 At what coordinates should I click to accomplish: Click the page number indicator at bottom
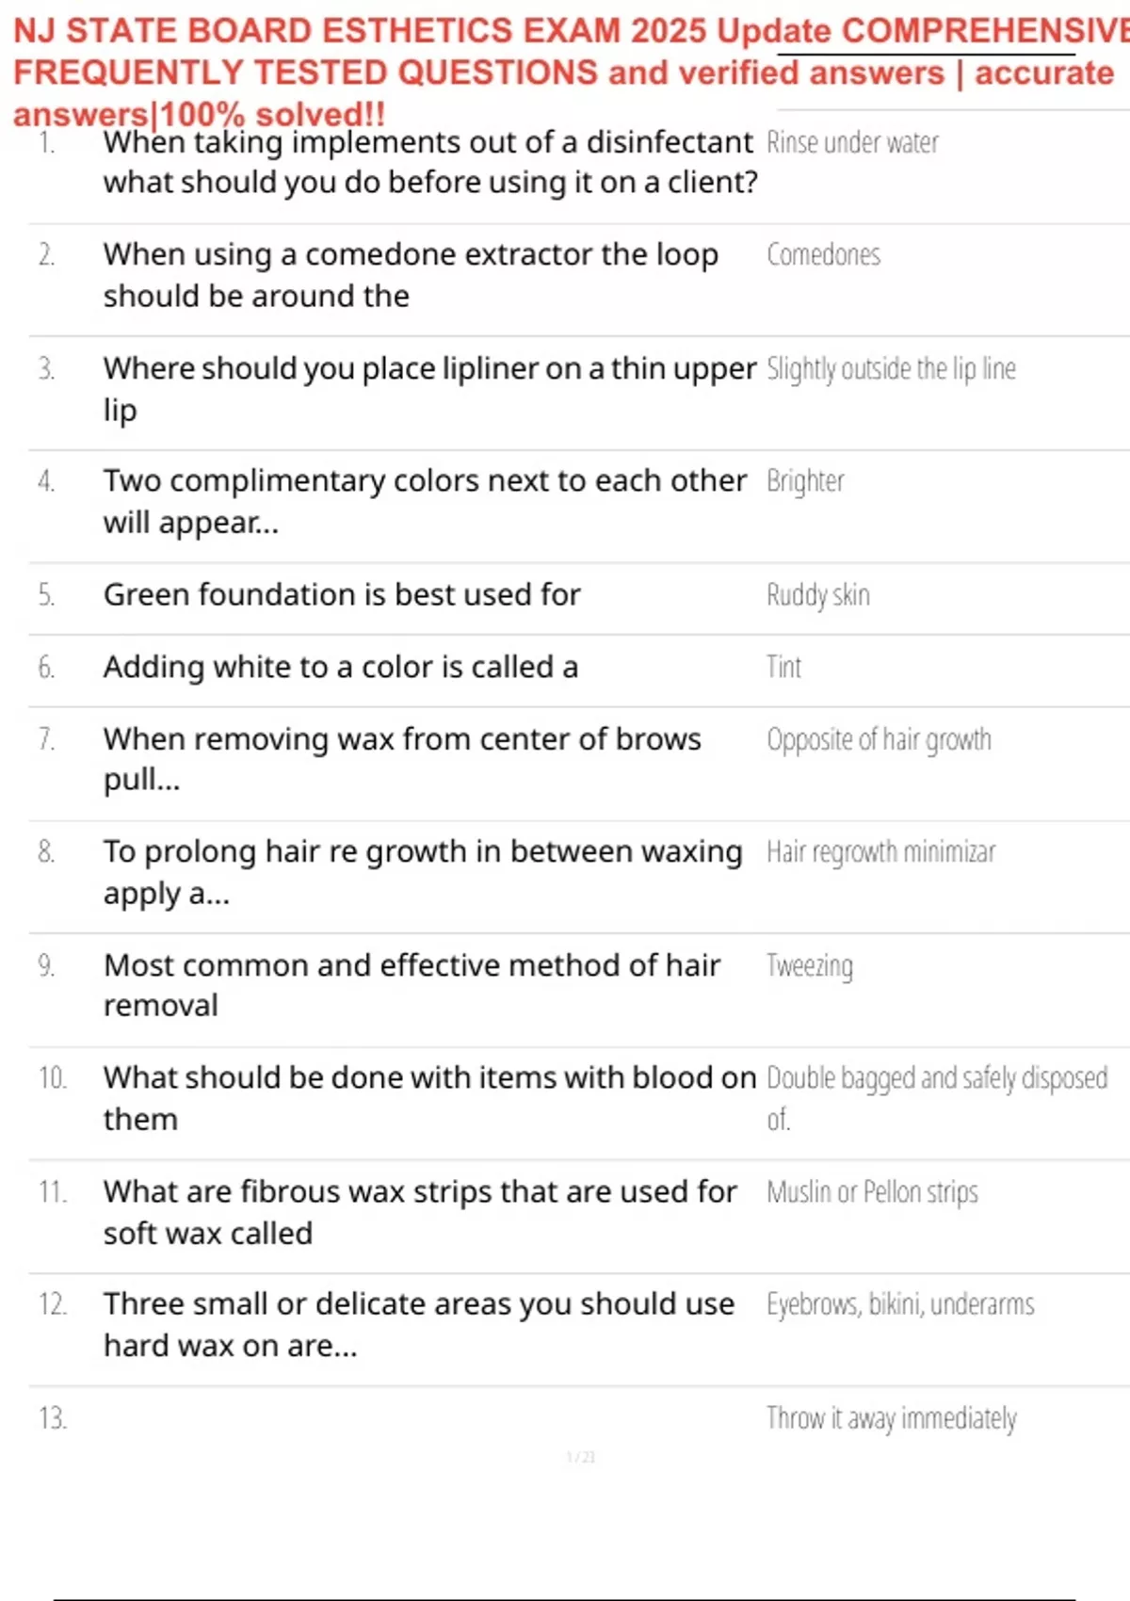tap(580, 1458)
